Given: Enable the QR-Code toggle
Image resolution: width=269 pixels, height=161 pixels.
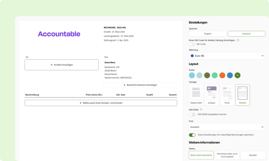Looking at the screenshot, I should [x=192, y=44].
